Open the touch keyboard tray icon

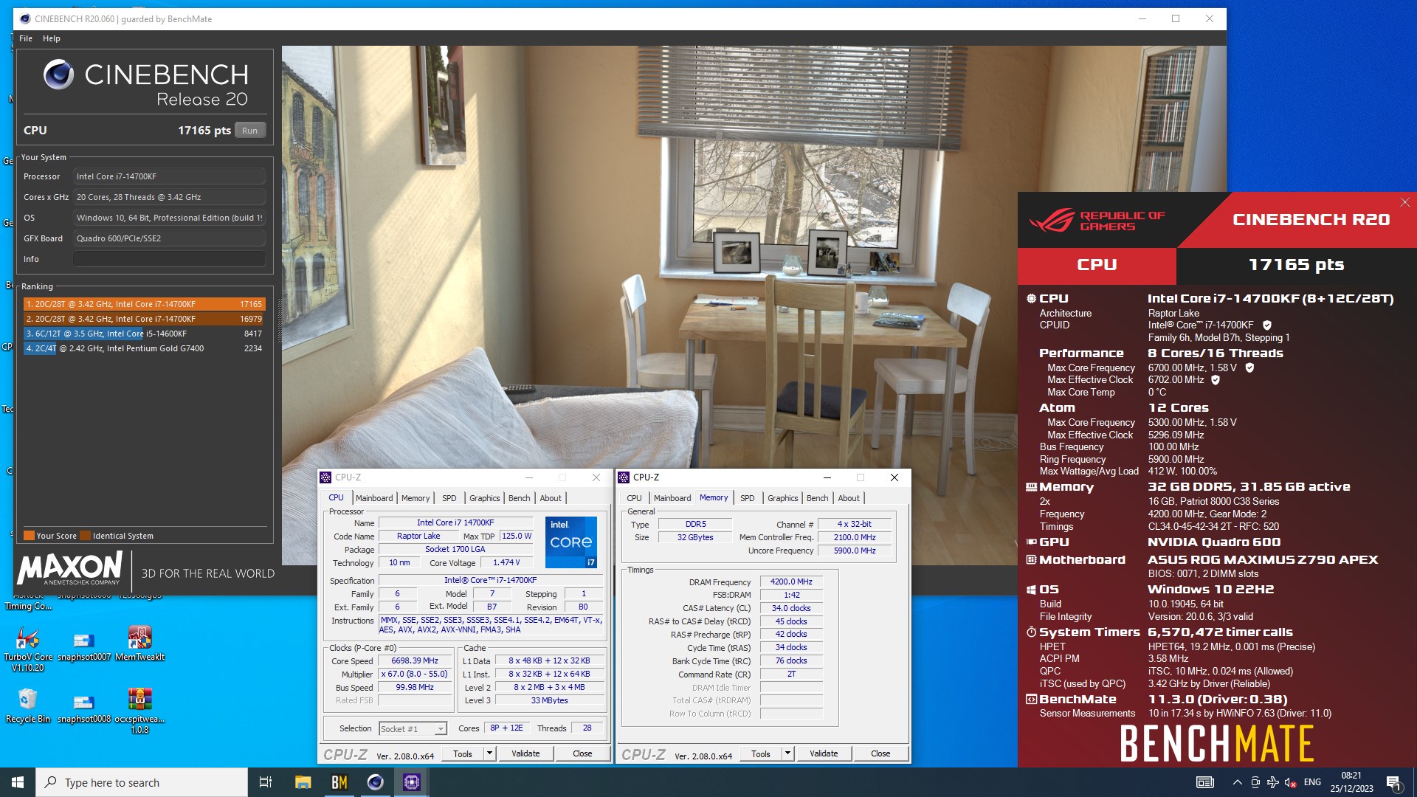point(1204,782)
